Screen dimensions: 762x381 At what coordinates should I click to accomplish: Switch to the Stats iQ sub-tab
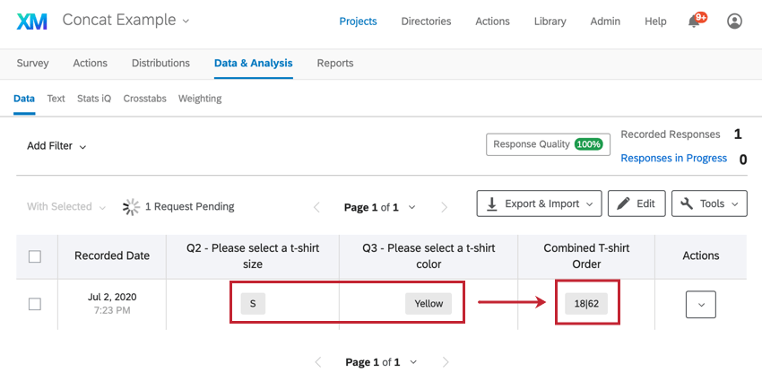94,99
